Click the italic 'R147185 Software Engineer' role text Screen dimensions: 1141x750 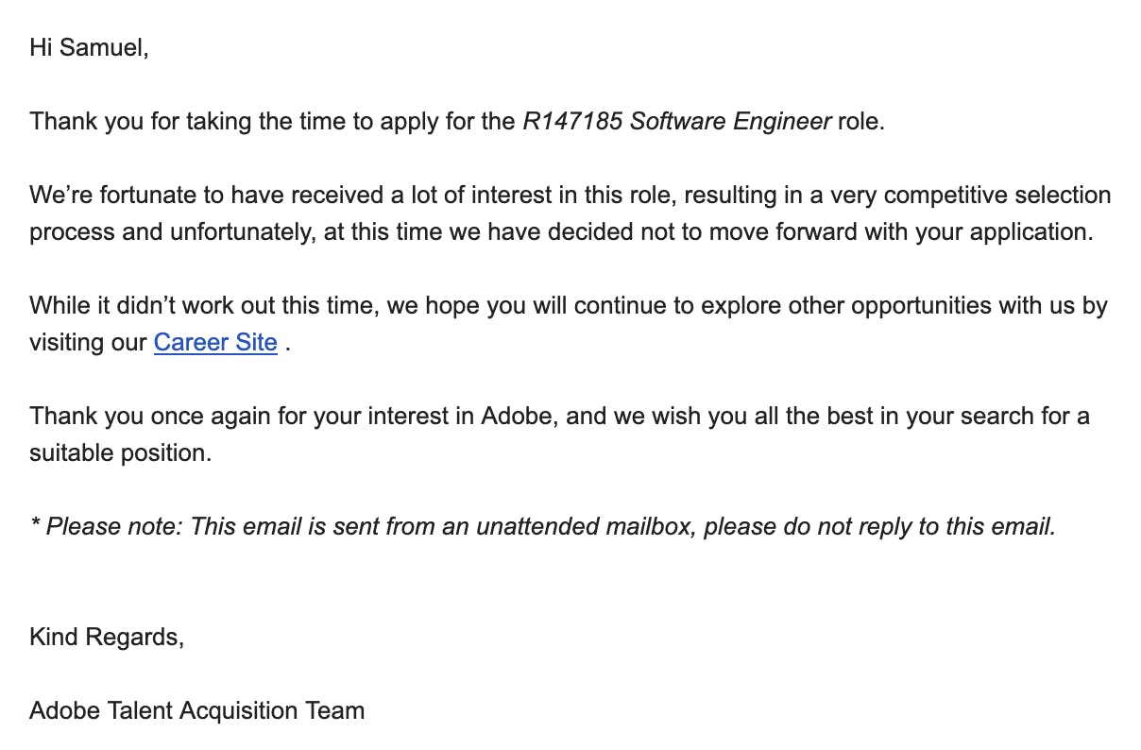coord(676,122)
